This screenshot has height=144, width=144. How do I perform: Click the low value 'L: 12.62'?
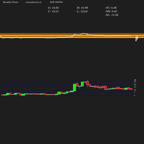click(82, 12)
